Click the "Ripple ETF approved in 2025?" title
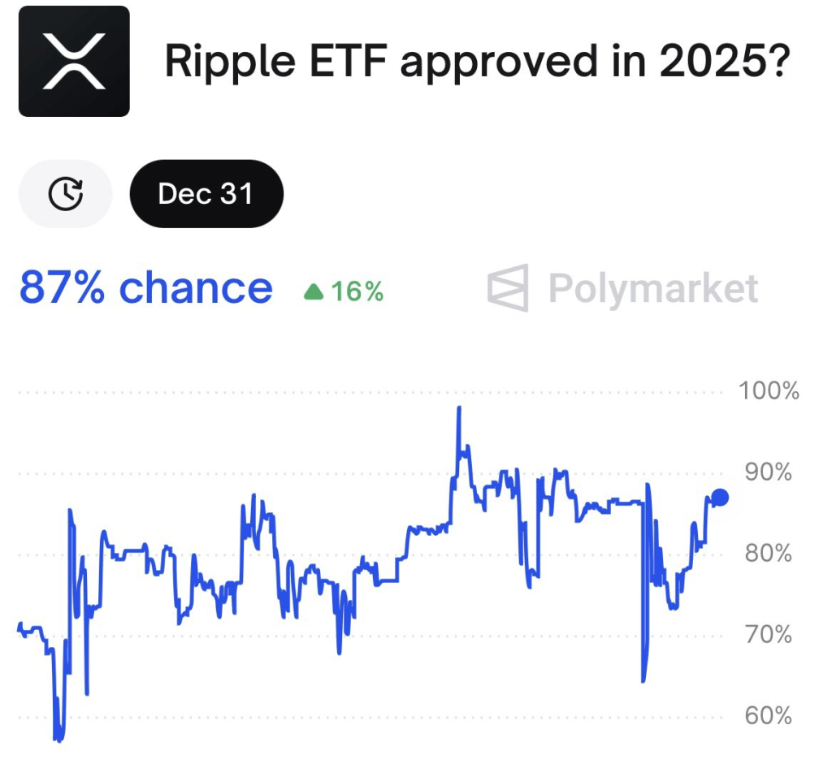 477,61
